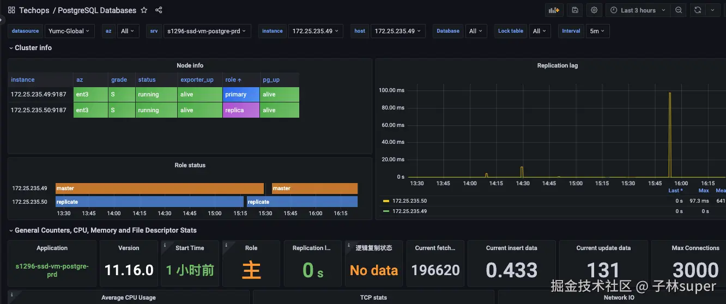Open Role status panel title menu
Image resolution: width=726 pixels, height=304 pixels.
tap(190, 165)
